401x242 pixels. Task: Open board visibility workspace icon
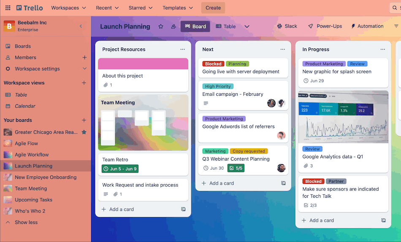pos(173,26)
